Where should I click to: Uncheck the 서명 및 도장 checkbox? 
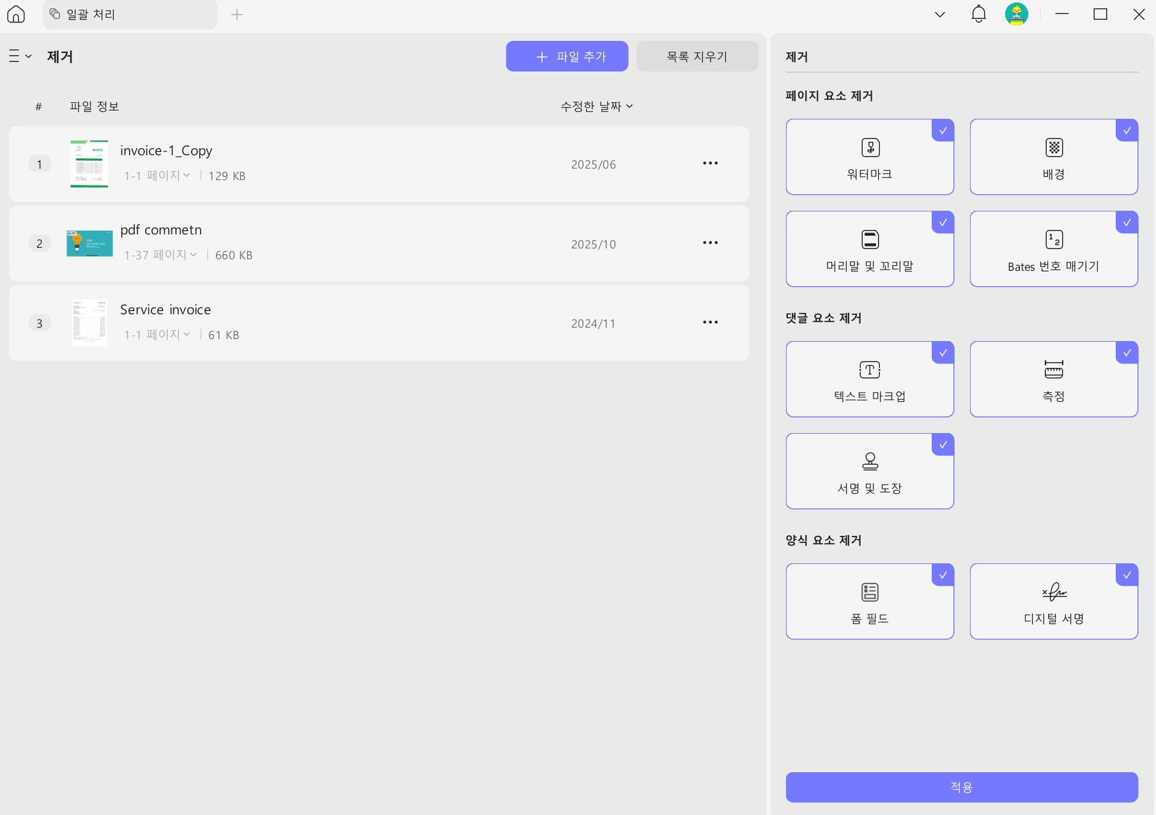pos(943,445)
